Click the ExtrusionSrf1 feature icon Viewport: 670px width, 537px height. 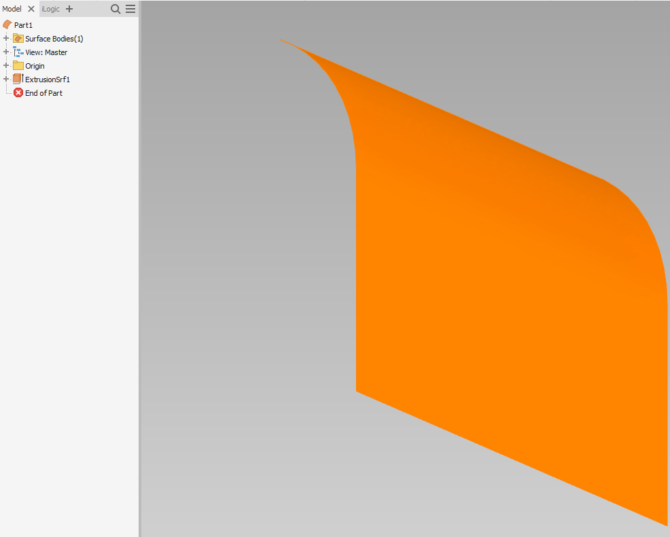[x=18, y=80]
